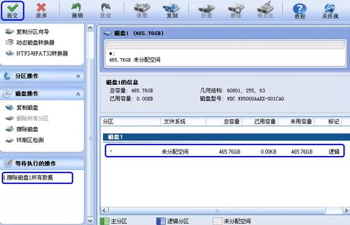Sort by 文件系统 column header

pyautogui.click(x=183, y=122)
